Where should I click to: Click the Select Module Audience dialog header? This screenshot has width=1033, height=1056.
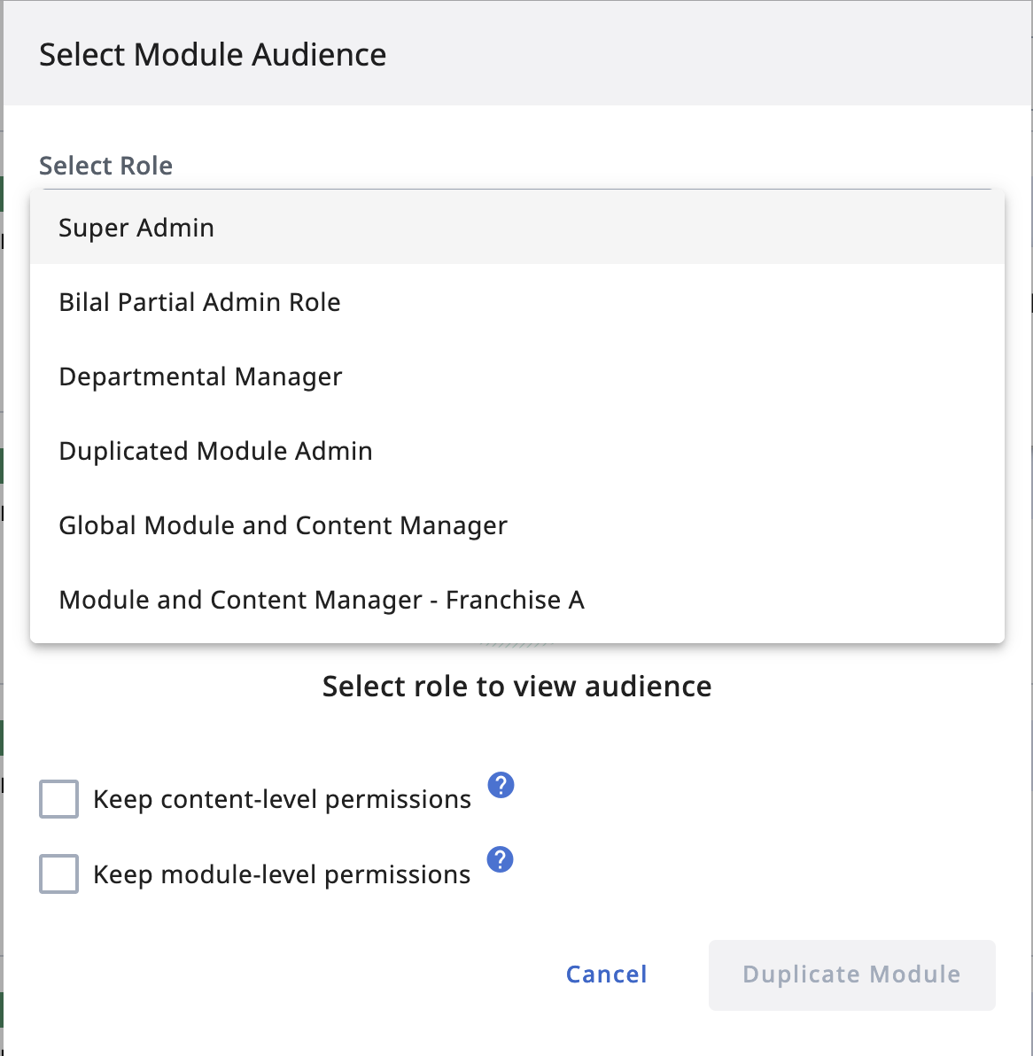pos(213,54)
